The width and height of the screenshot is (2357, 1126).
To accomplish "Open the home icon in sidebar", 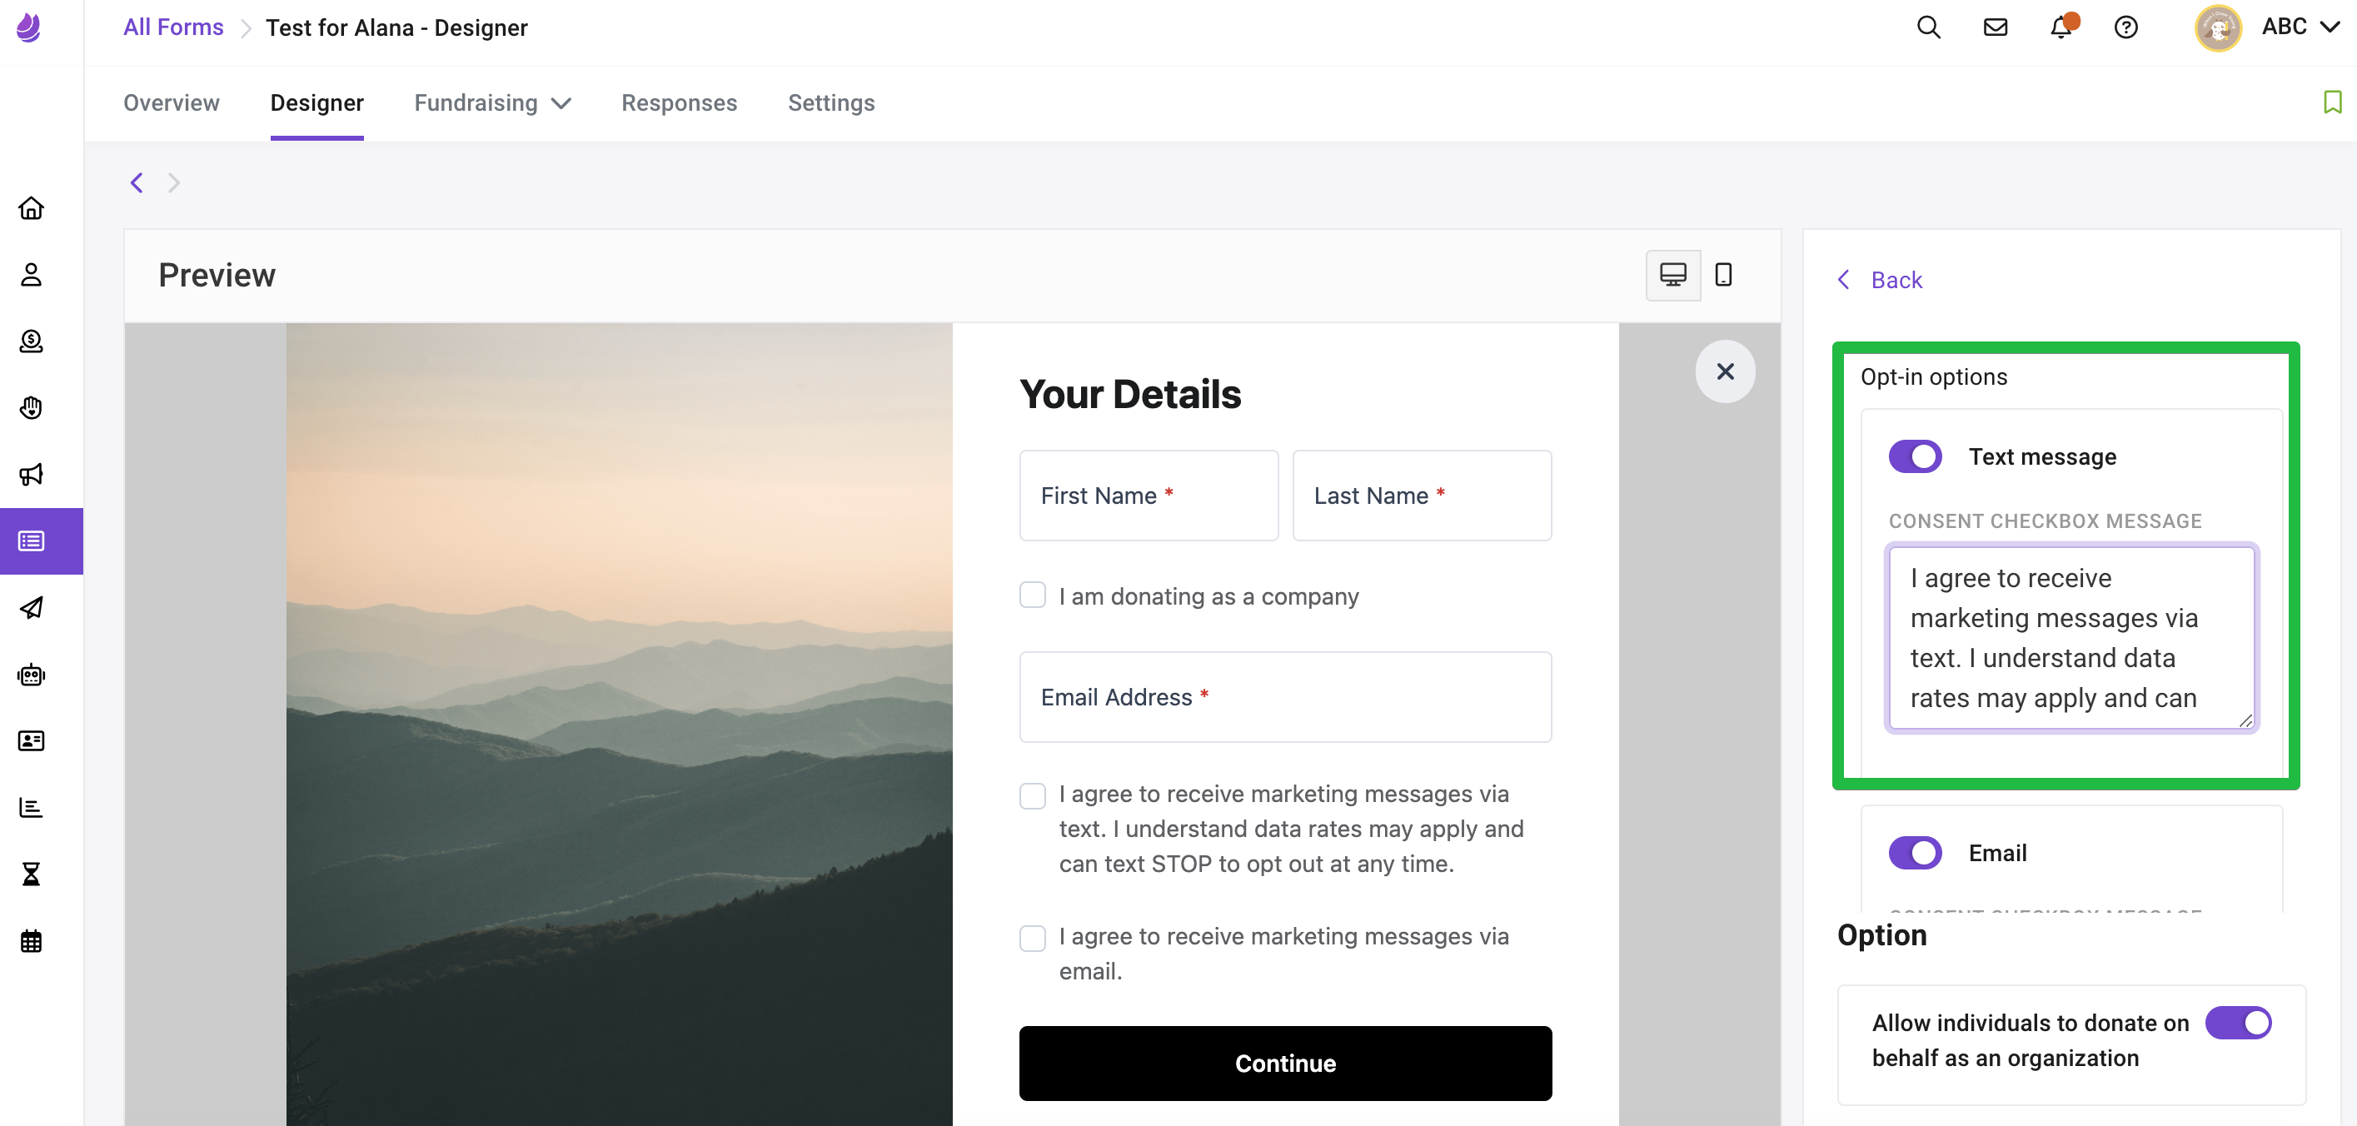I will (x=31, y=207).
